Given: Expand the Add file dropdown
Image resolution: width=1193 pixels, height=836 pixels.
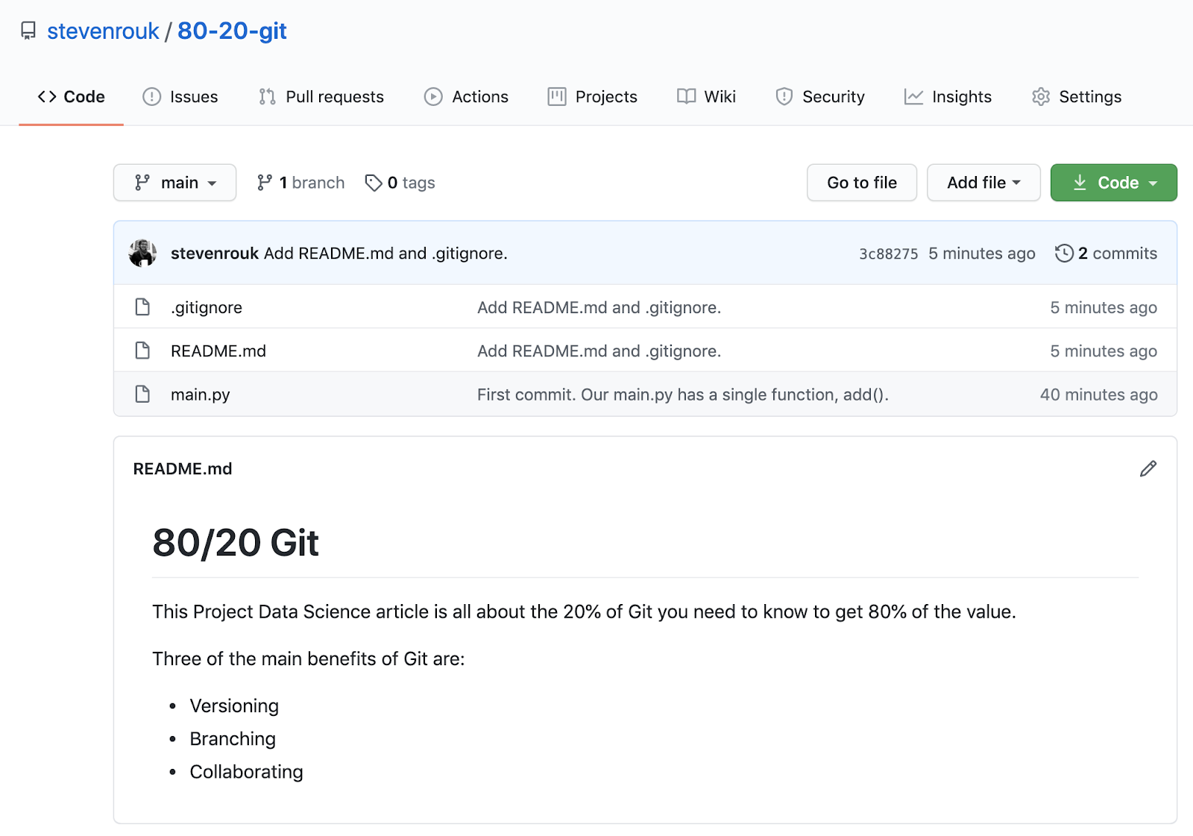Looking at the screenshot, I should click(x=983, y=183).
